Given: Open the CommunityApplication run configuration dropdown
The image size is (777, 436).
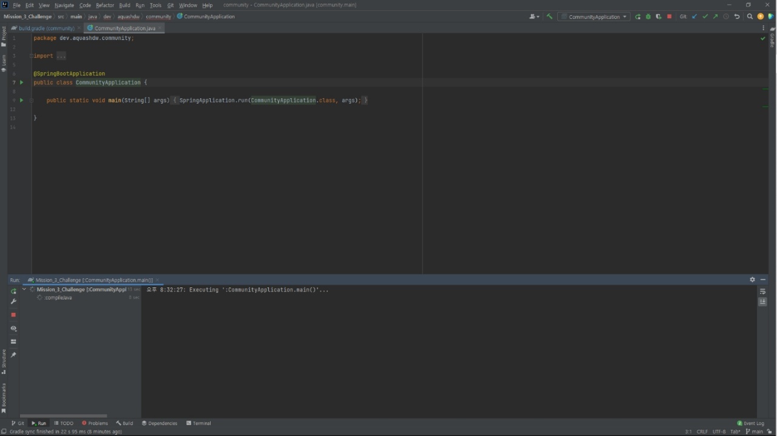Looking at the screenshot, I should tap(594, 16).
